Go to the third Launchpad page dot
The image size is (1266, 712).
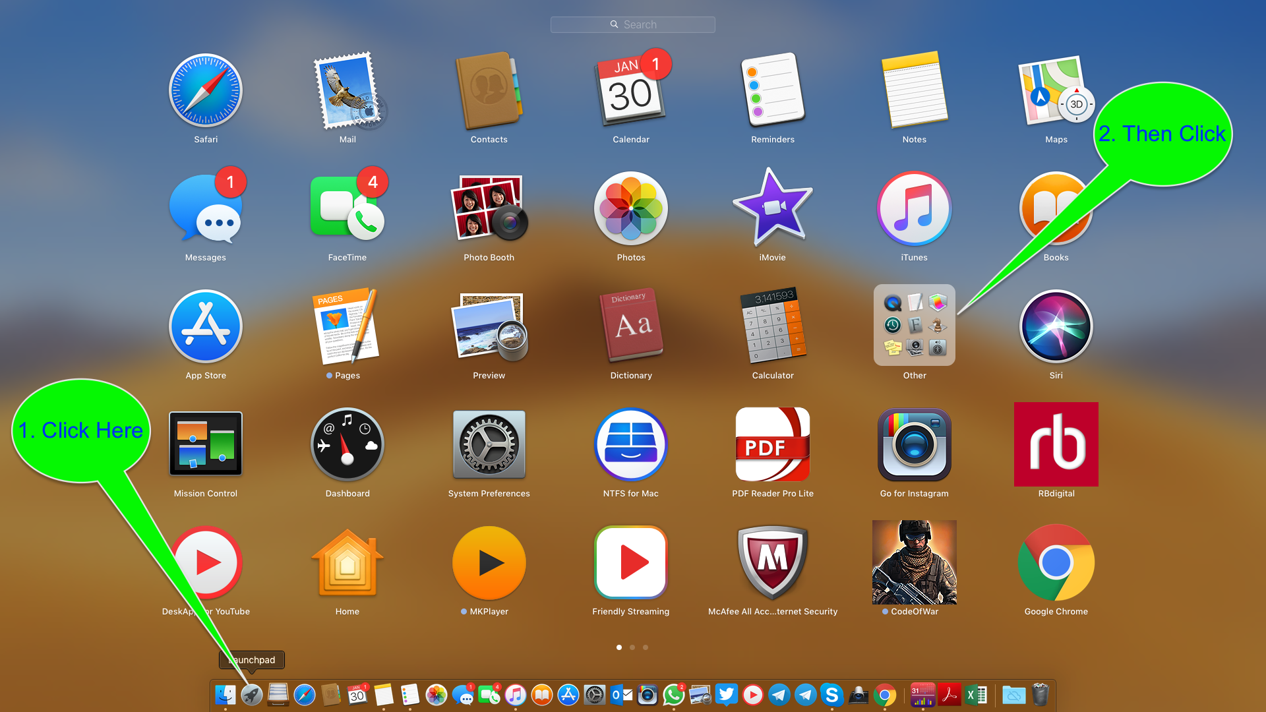(646, 647)
